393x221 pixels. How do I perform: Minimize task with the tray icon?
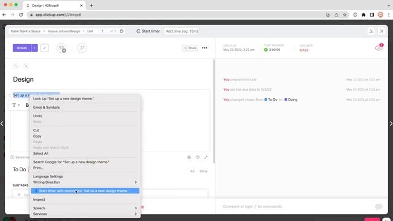pos(371,31)
